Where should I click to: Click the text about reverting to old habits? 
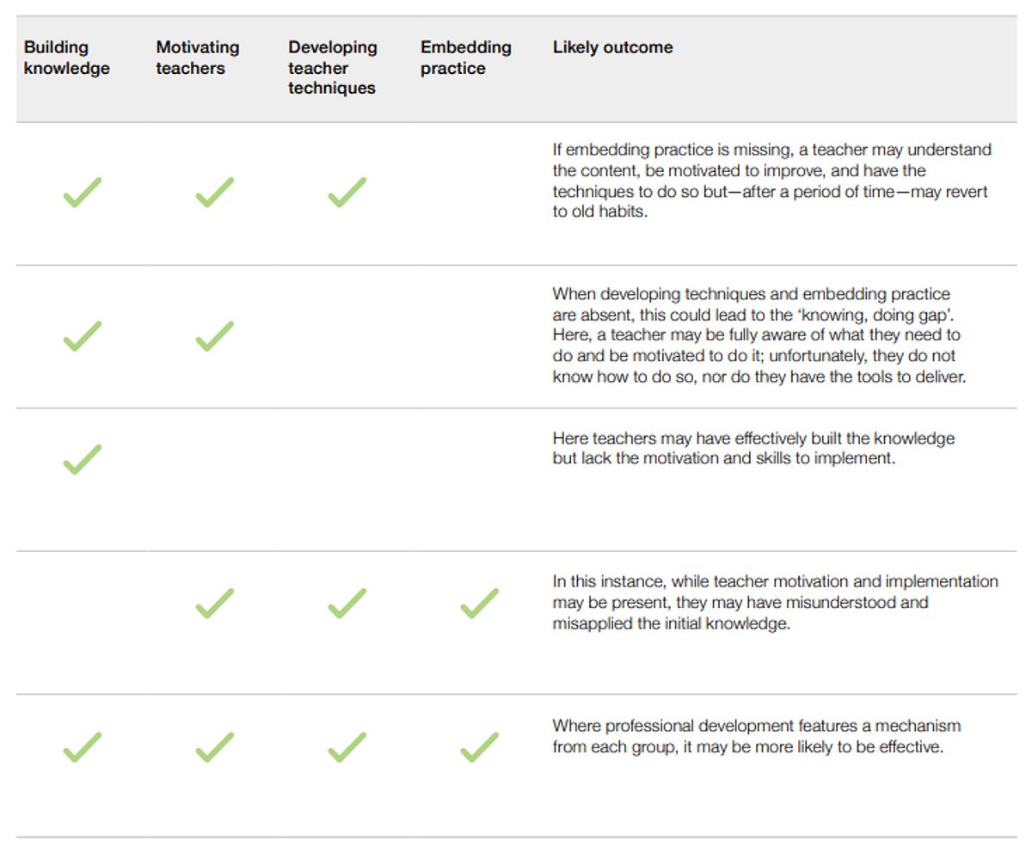[772, 181]
